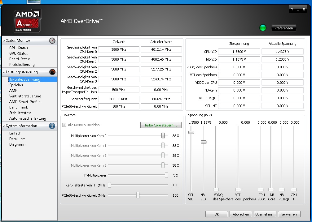Click the Abbrechen button
Screen dimensions: 312x222
point(241,214)
